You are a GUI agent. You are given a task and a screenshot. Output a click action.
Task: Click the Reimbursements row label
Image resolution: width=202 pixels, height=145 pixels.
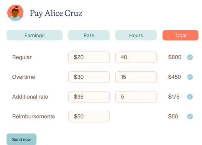[x=33, y=116]
